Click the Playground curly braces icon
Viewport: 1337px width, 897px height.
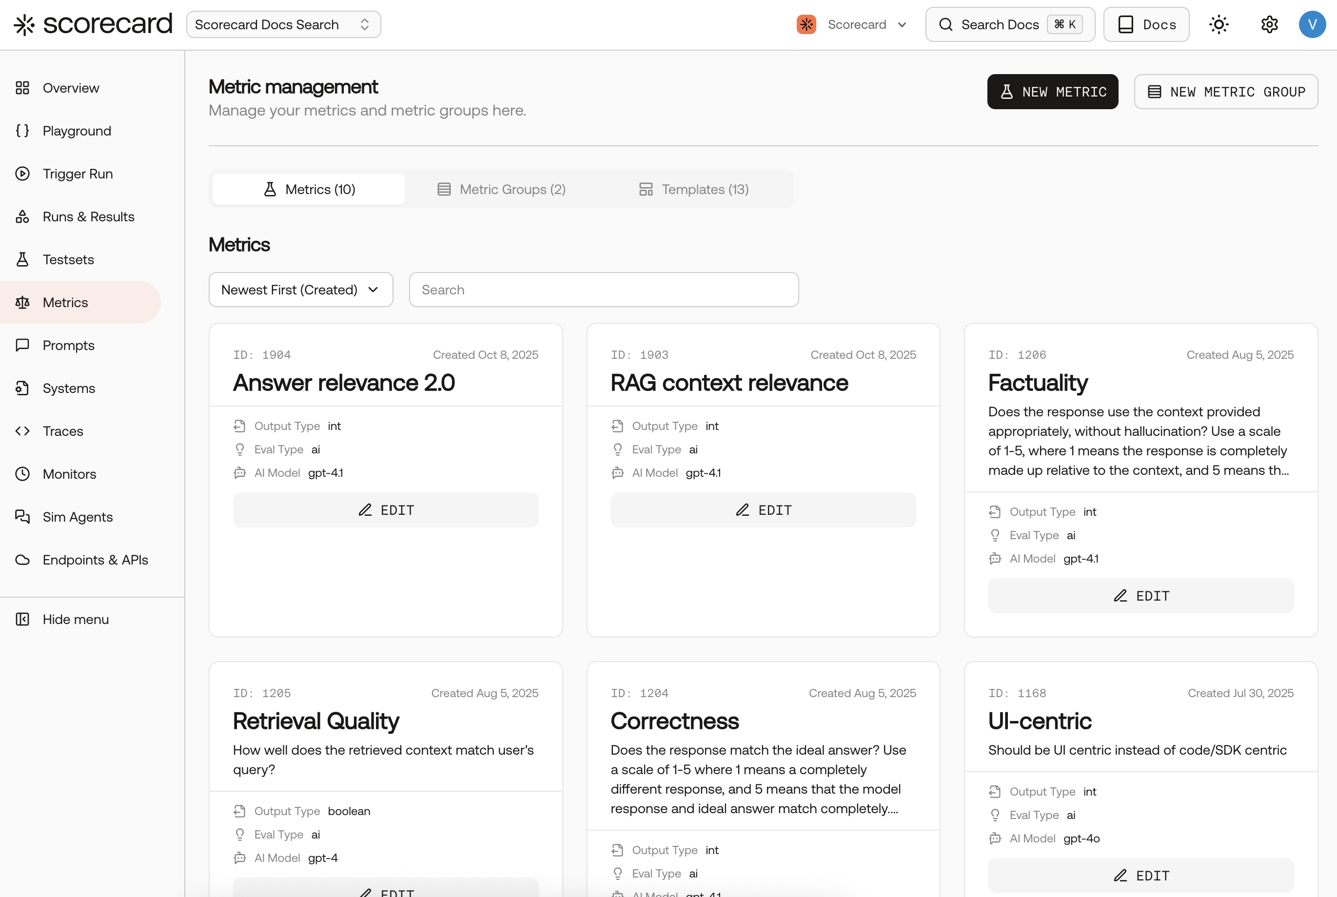point(22,131)
